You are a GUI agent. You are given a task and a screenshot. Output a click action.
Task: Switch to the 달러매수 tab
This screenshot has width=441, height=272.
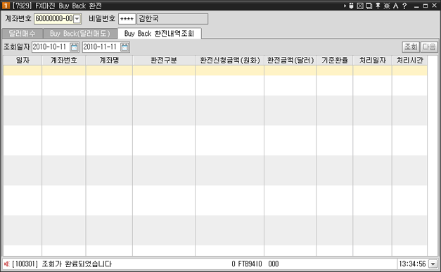coord(23,34)
